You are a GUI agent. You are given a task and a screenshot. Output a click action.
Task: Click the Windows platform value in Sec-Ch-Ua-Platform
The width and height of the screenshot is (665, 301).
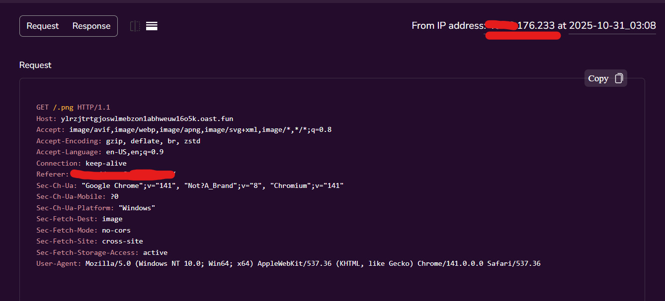137,207
